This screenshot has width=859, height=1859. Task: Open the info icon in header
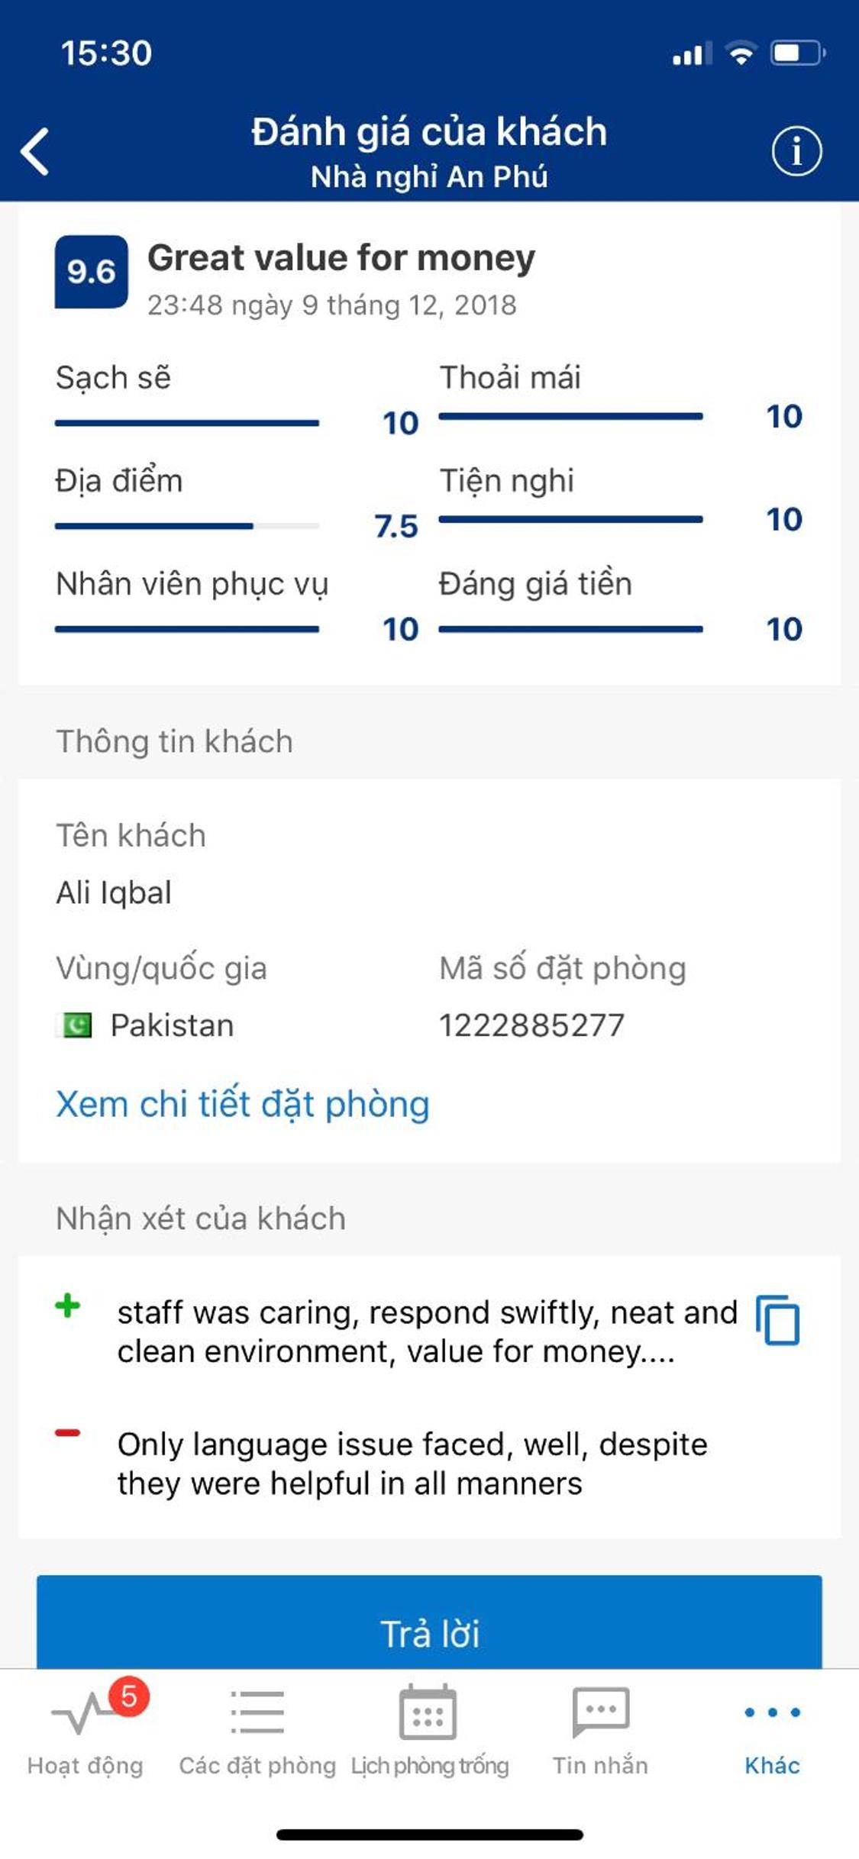796,151
